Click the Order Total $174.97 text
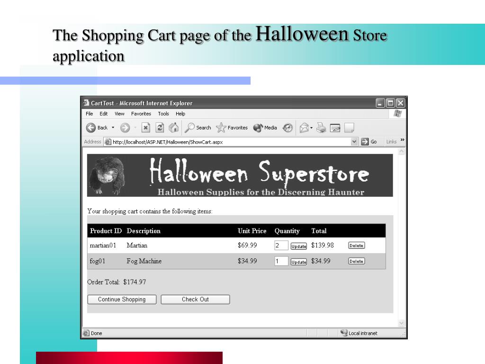Image resolution: width=485 pixels, height=364 pixels. pos(117,282)
